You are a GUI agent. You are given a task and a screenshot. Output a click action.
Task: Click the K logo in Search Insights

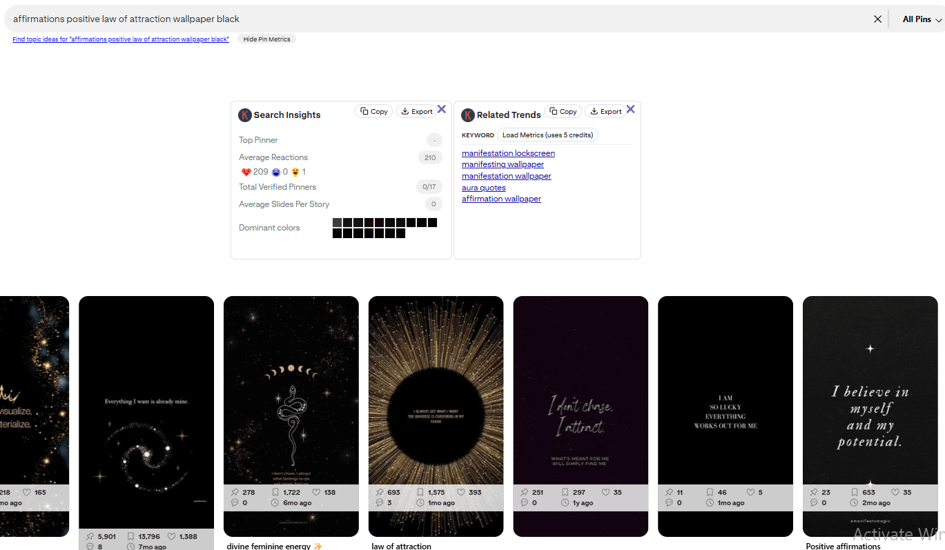pyautogui.click(x=244, y=115)
